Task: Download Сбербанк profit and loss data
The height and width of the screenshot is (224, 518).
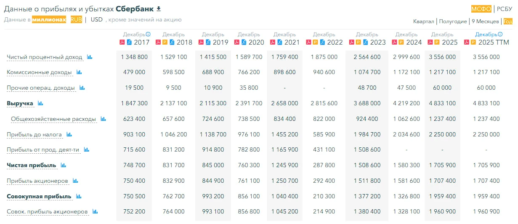Action: [159, 8]
